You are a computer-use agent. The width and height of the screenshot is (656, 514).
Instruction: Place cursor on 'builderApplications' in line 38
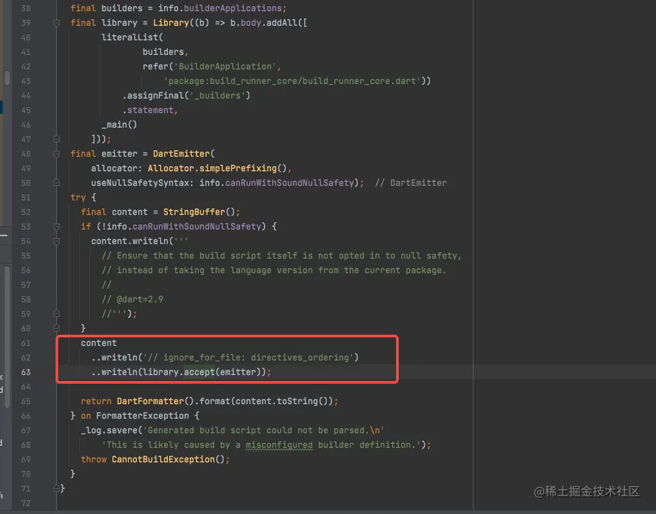(x=233, y=9)
